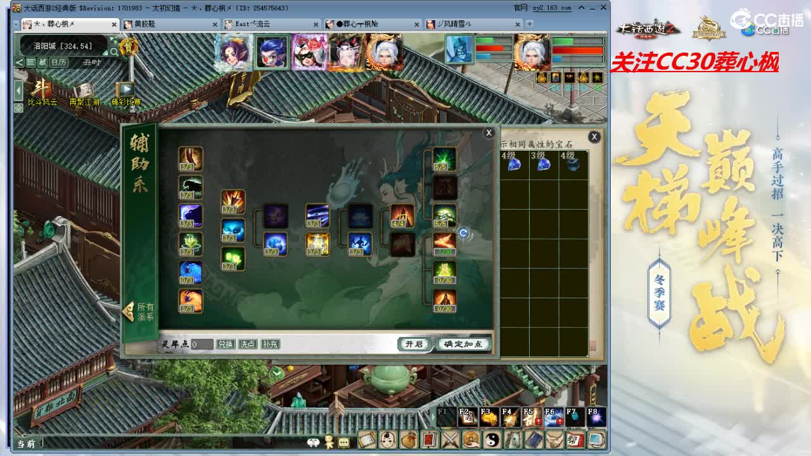Click the map search magnifier icon
Screen dimensions: 811x456
click(x=113, y=51)
